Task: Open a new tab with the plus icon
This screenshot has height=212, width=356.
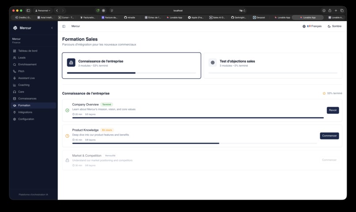Action: tap(336, 11)
